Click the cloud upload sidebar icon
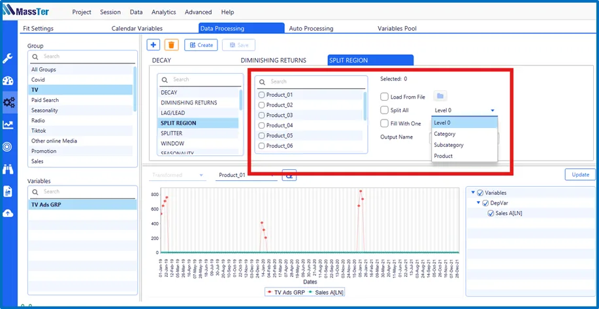The height and width of the screenshot is (309, 599). 8,213
